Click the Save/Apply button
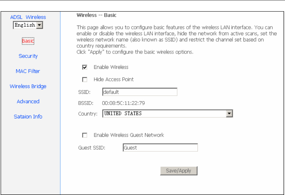This screenshot has height=195, width=285. click(179, 171)
